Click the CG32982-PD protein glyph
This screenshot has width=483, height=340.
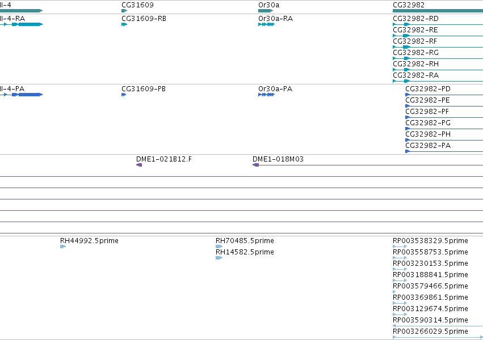click(x=444, y=95)
